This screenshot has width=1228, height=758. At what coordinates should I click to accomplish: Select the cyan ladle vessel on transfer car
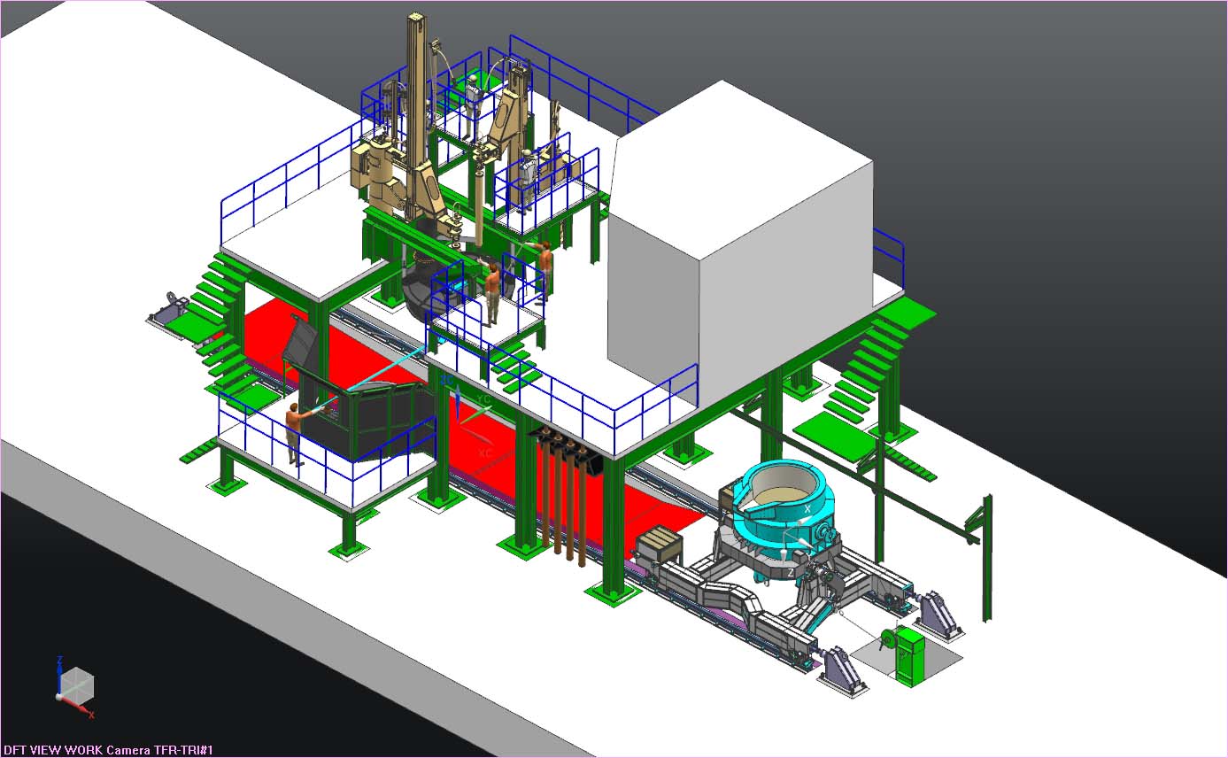(779, 515)
